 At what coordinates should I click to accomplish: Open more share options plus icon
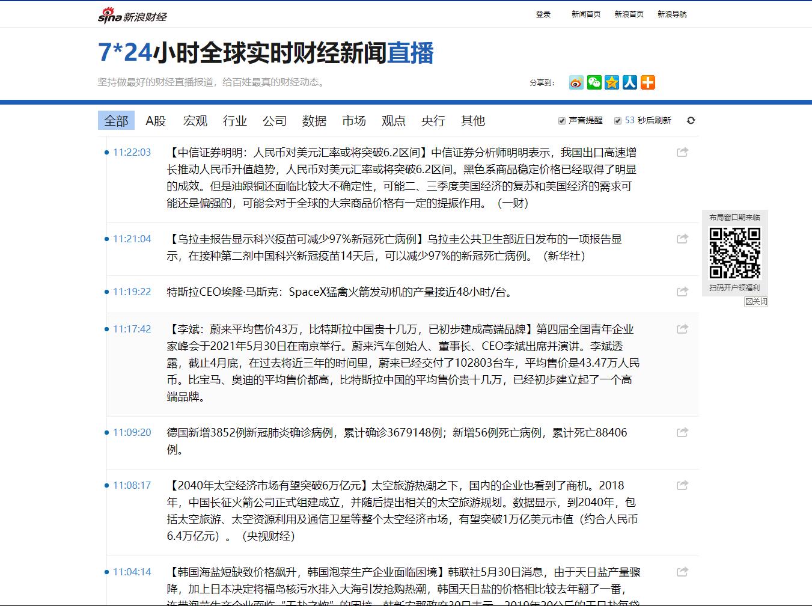pos(648,82)
